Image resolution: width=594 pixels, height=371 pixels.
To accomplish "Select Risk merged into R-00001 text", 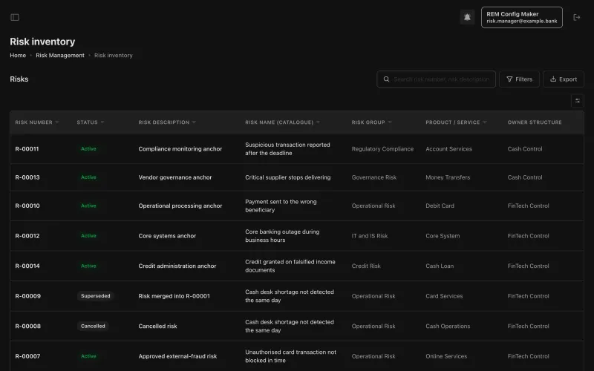I will pos(174,296).
